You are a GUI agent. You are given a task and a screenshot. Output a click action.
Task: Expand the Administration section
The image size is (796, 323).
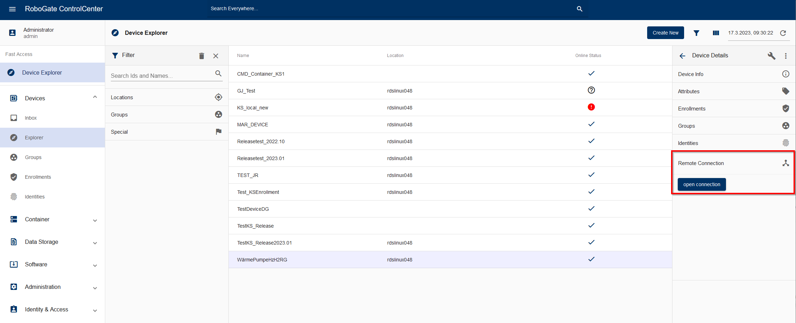(95, 288)
